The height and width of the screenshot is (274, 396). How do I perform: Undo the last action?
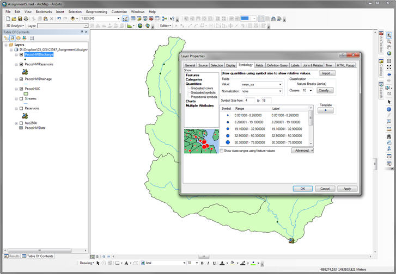[59, 18]
